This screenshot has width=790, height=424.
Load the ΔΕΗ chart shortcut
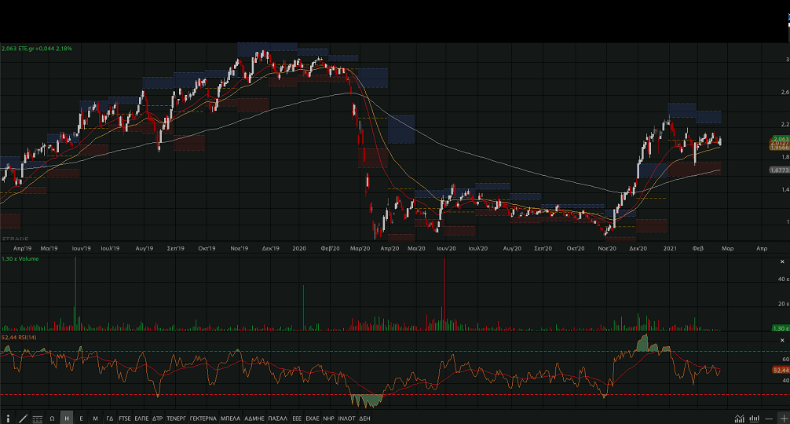[364, 419]
